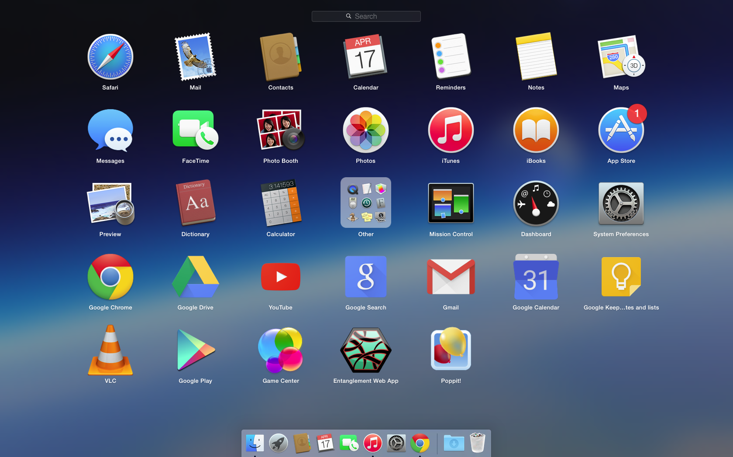Screen dimensions: 733x457
Task: Launch Google Chrome from the Launchpad grid
Action: point(110,277)
